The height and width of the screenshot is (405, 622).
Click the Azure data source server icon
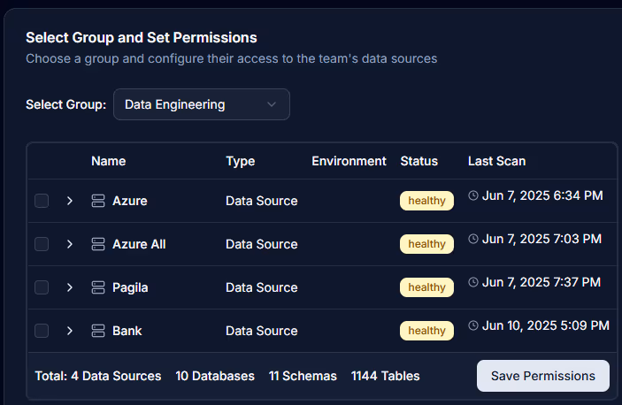click(98, 201)
